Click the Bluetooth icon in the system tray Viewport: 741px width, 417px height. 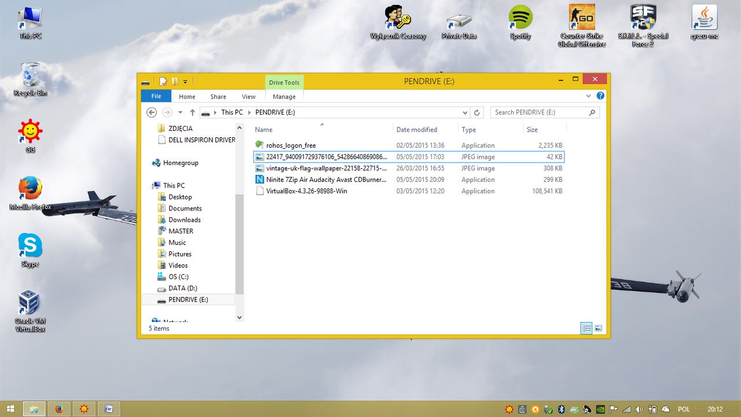click(x=561, y=409)
